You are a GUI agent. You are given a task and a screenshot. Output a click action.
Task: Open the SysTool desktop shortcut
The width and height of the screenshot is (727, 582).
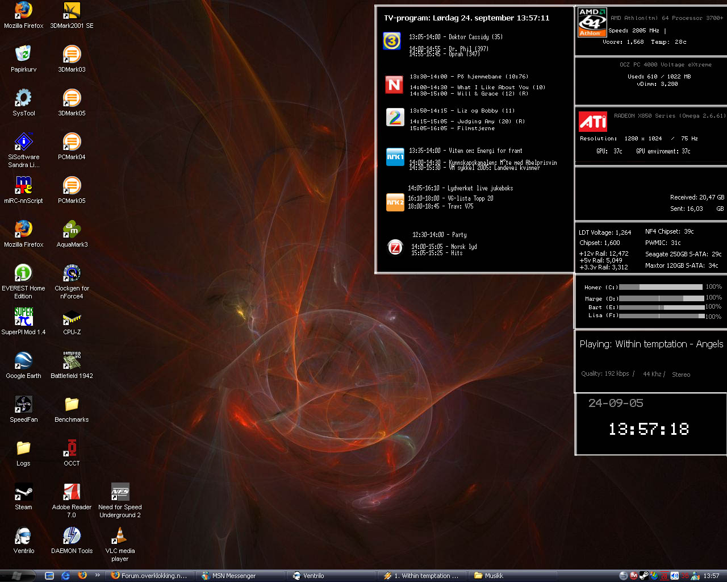tap(23, 103)
